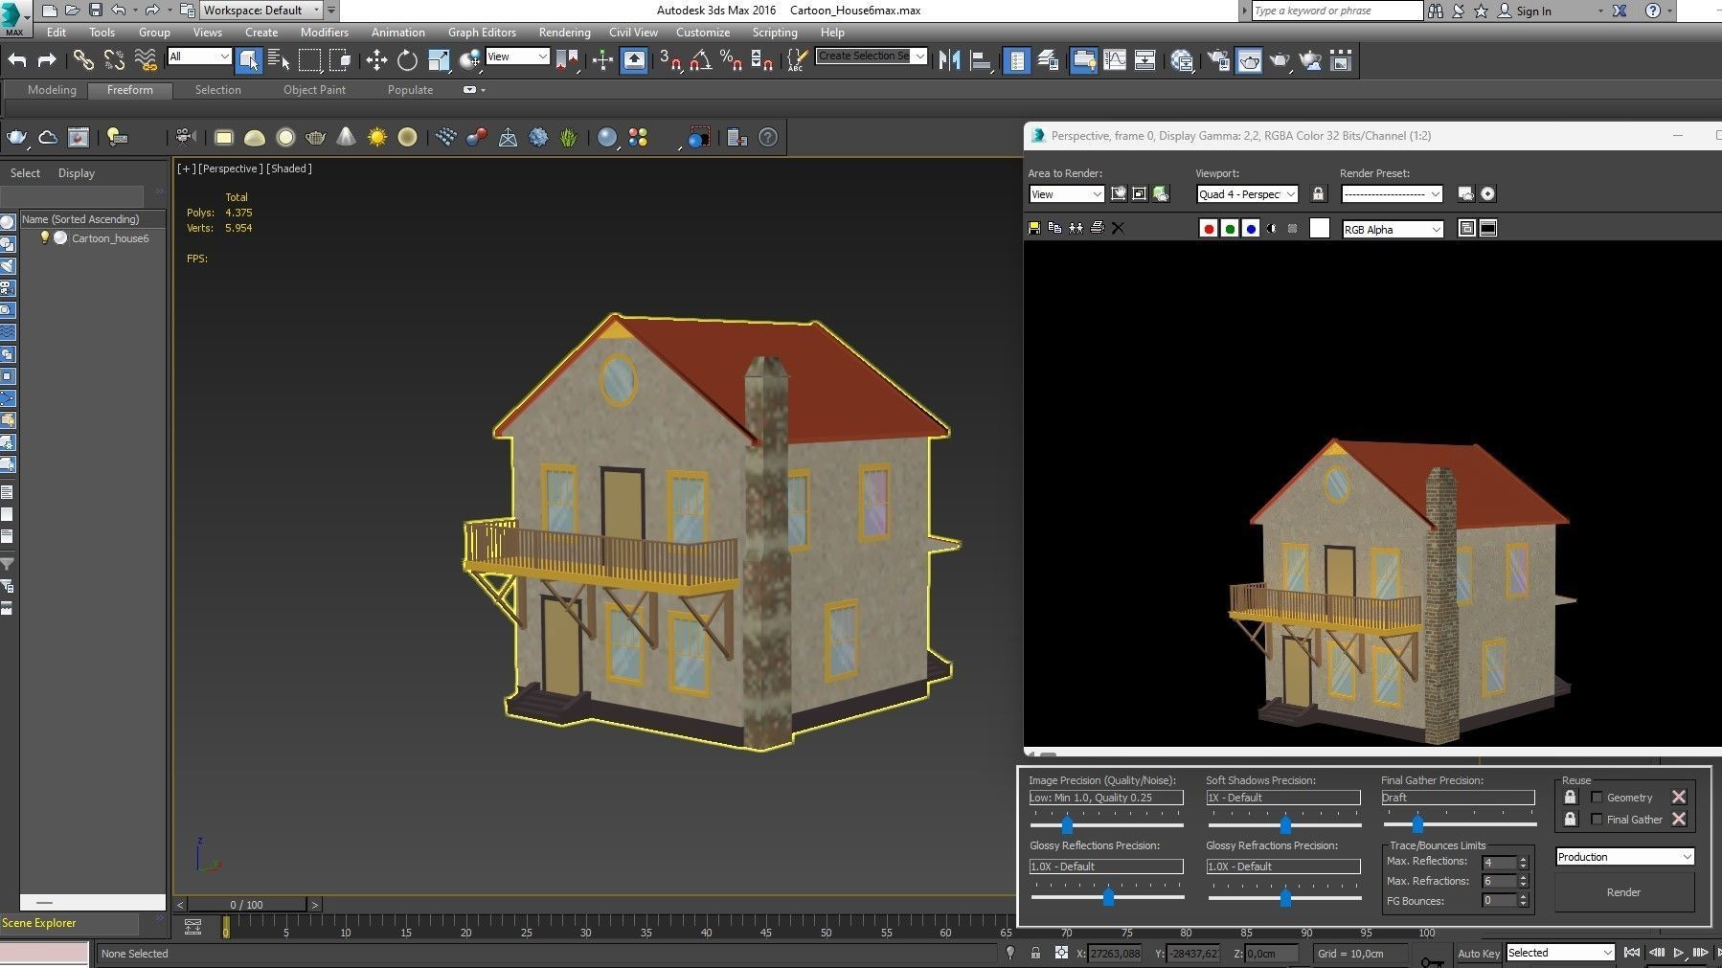
Task: Click the Display tab in Scene Explorer
Action: (x=77, y=173)
